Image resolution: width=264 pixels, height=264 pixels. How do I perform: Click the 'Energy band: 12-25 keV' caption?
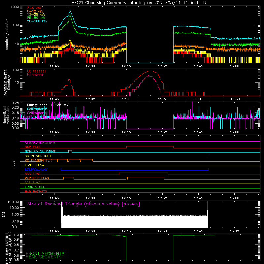[x=48, y=105]
